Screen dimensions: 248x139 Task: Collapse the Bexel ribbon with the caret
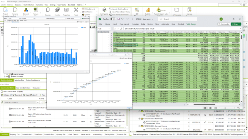click(85, 5)
